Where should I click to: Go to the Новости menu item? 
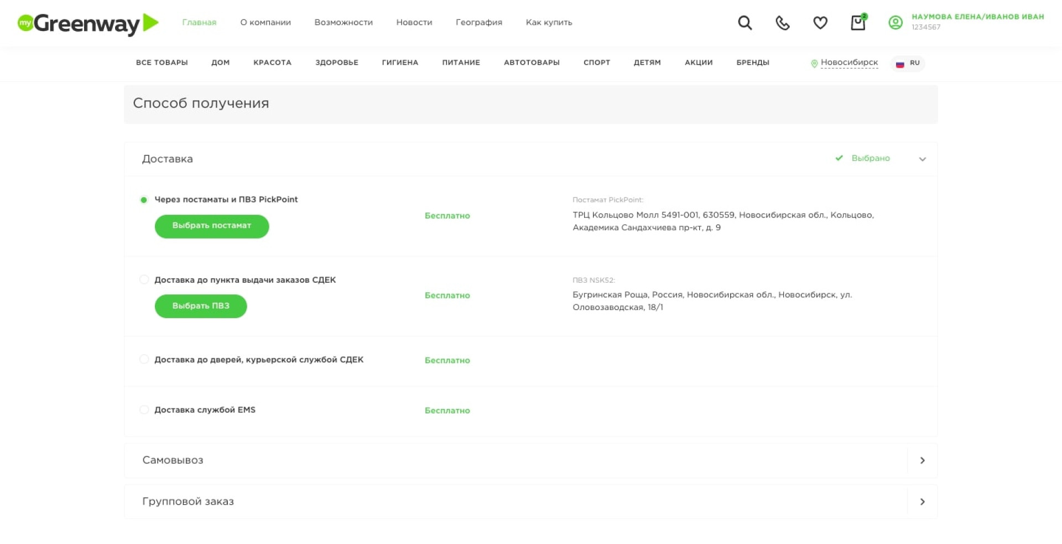click(x=414, y=23)
